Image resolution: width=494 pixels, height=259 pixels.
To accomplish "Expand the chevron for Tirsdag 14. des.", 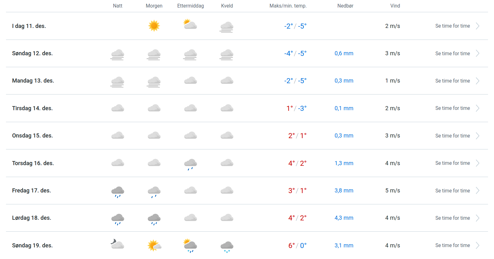I will 477,108.
